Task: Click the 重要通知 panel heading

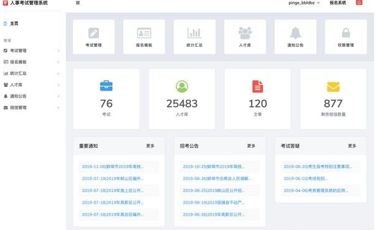Action: [88, 146]
